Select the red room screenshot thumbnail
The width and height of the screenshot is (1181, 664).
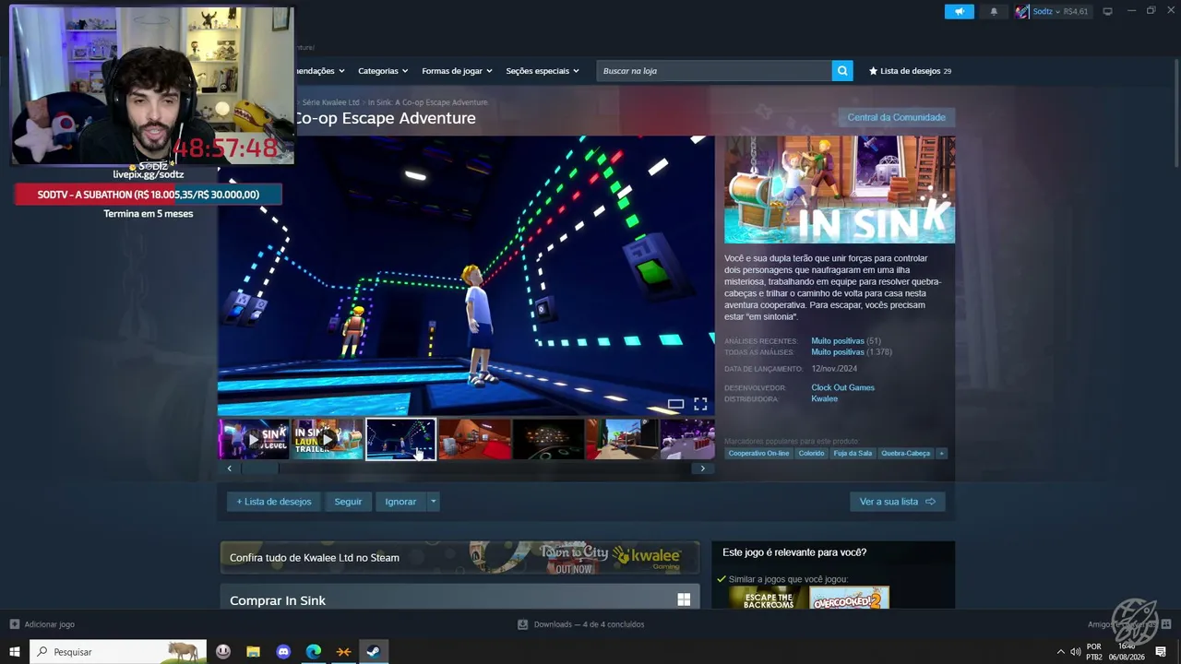[x=475, y=439]
